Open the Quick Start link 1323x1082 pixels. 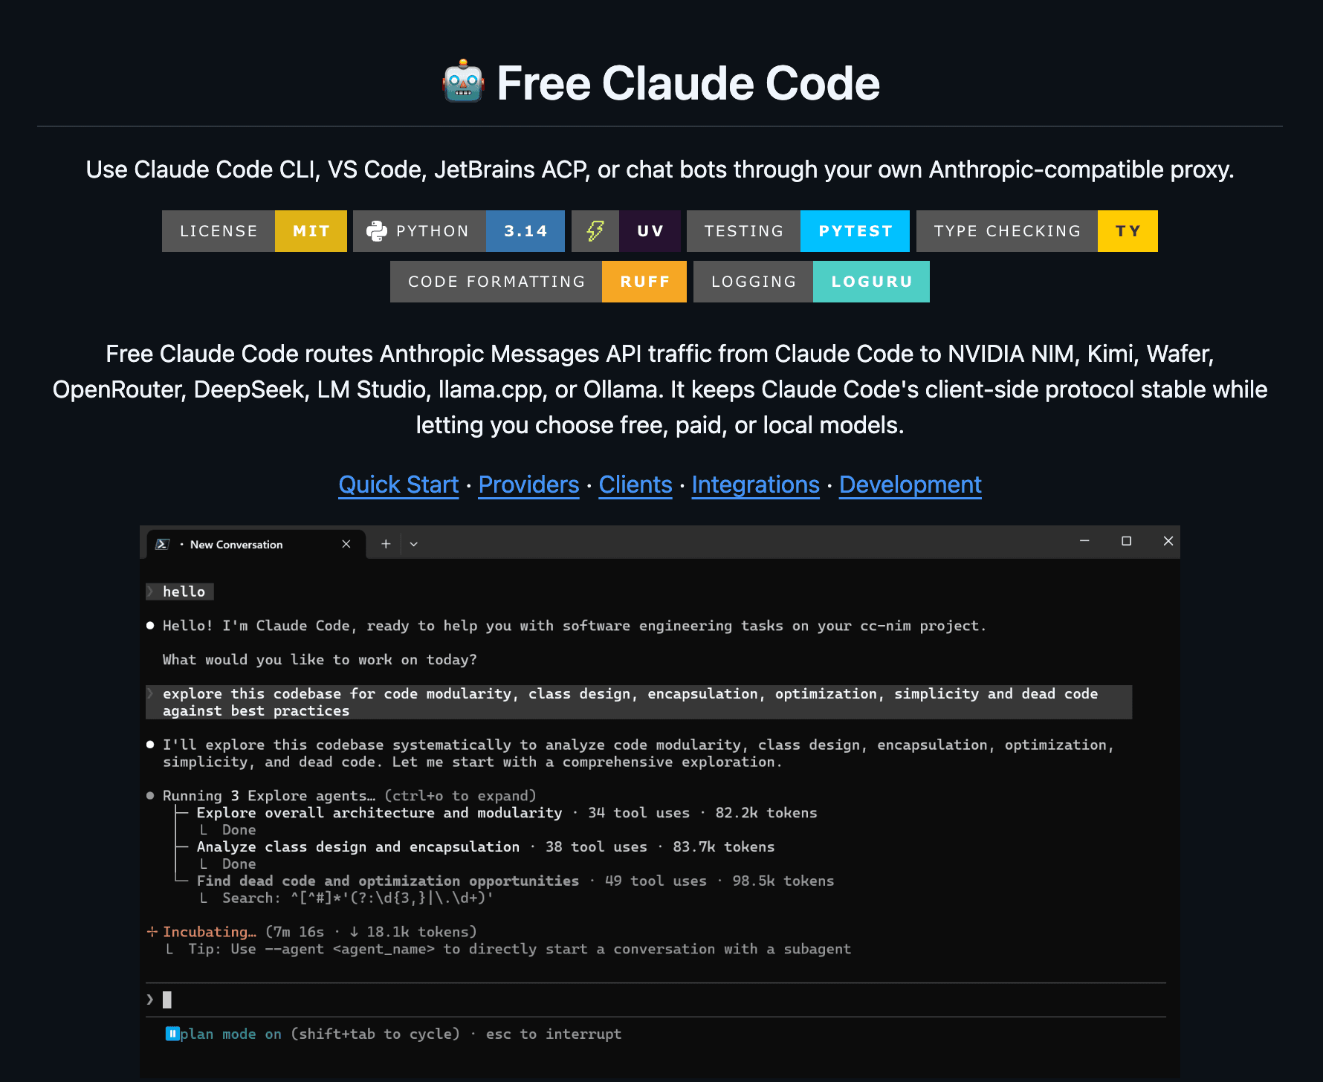(x=398, y=485)
